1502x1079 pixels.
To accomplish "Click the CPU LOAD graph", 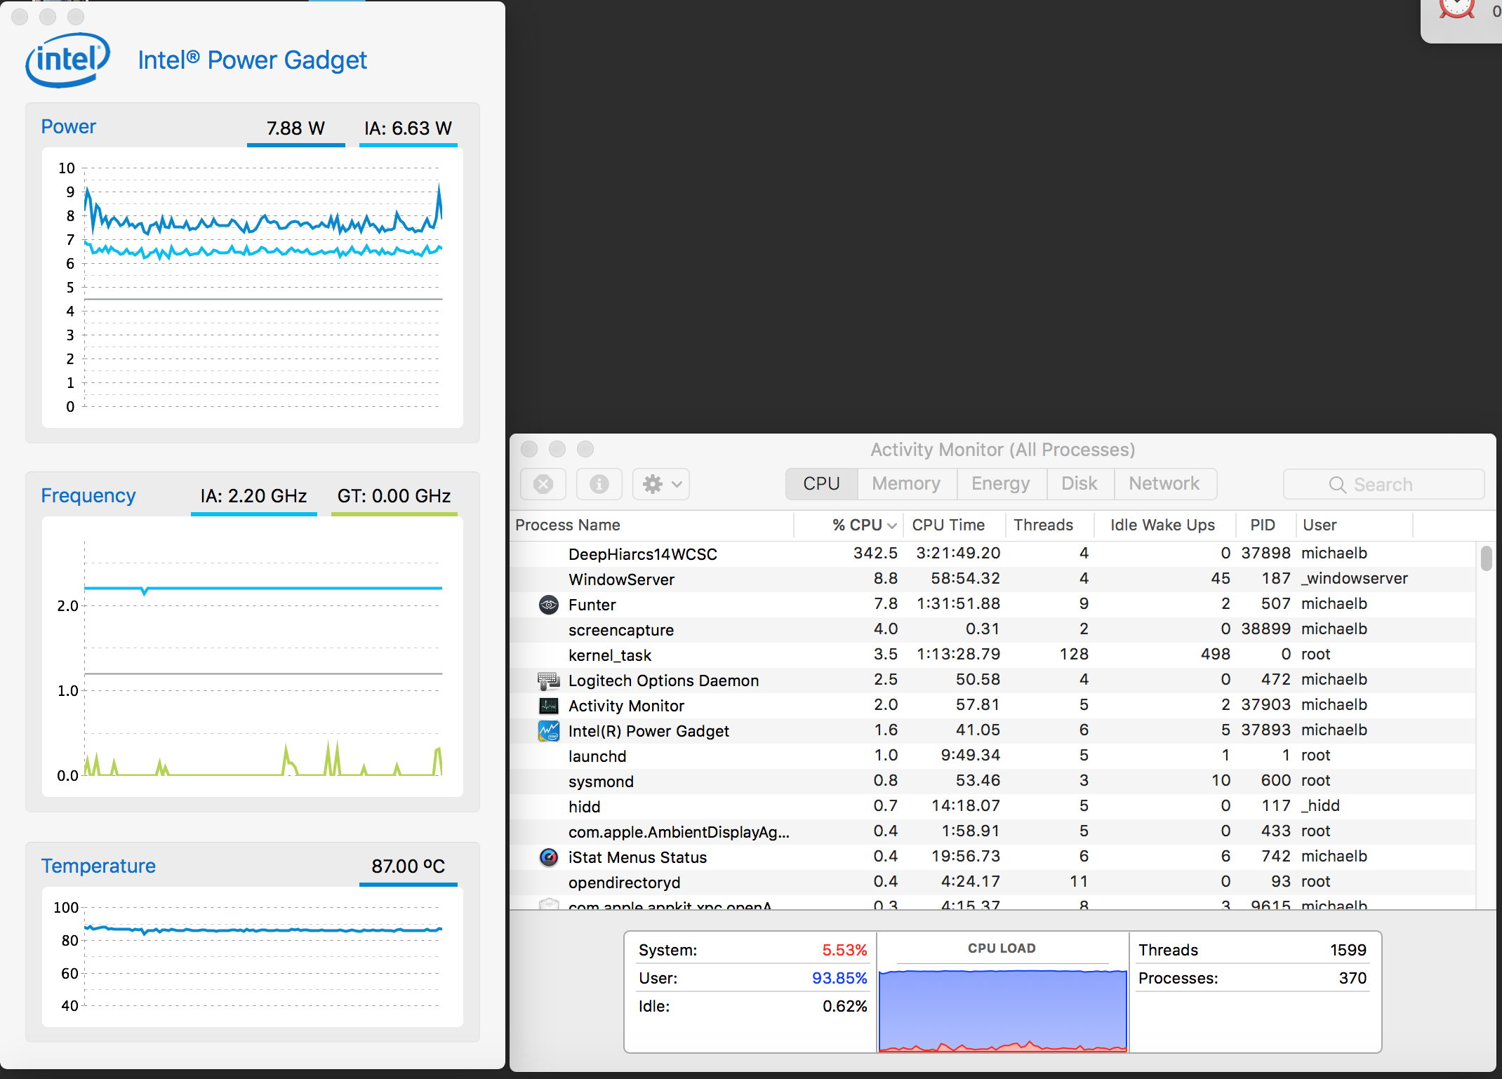I will 1002,1011.
